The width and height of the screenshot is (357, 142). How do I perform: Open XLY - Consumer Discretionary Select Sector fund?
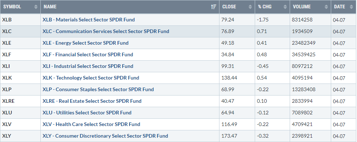[x=105, y=136]
